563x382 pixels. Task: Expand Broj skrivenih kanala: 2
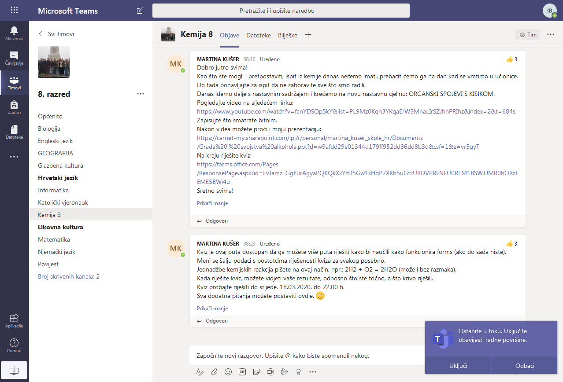pyautogui.click(x=69, y=276)
